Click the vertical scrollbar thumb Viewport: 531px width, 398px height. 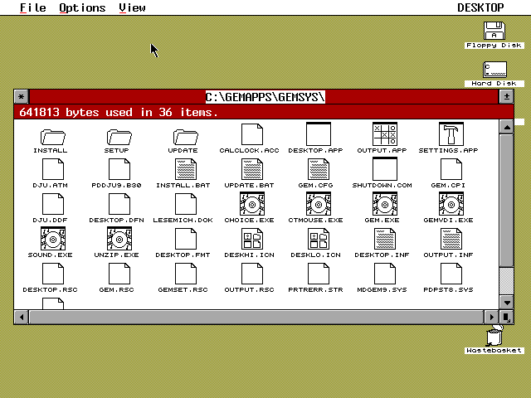[x=507, y=201]
